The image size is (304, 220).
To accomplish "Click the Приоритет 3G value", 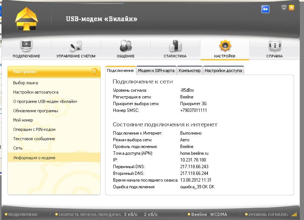I will [x=193, y=104].
